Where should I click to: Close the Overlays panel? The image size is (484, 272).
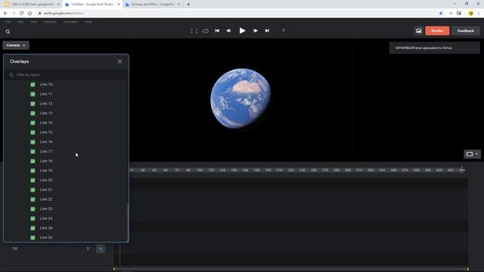tap(119, 62)
